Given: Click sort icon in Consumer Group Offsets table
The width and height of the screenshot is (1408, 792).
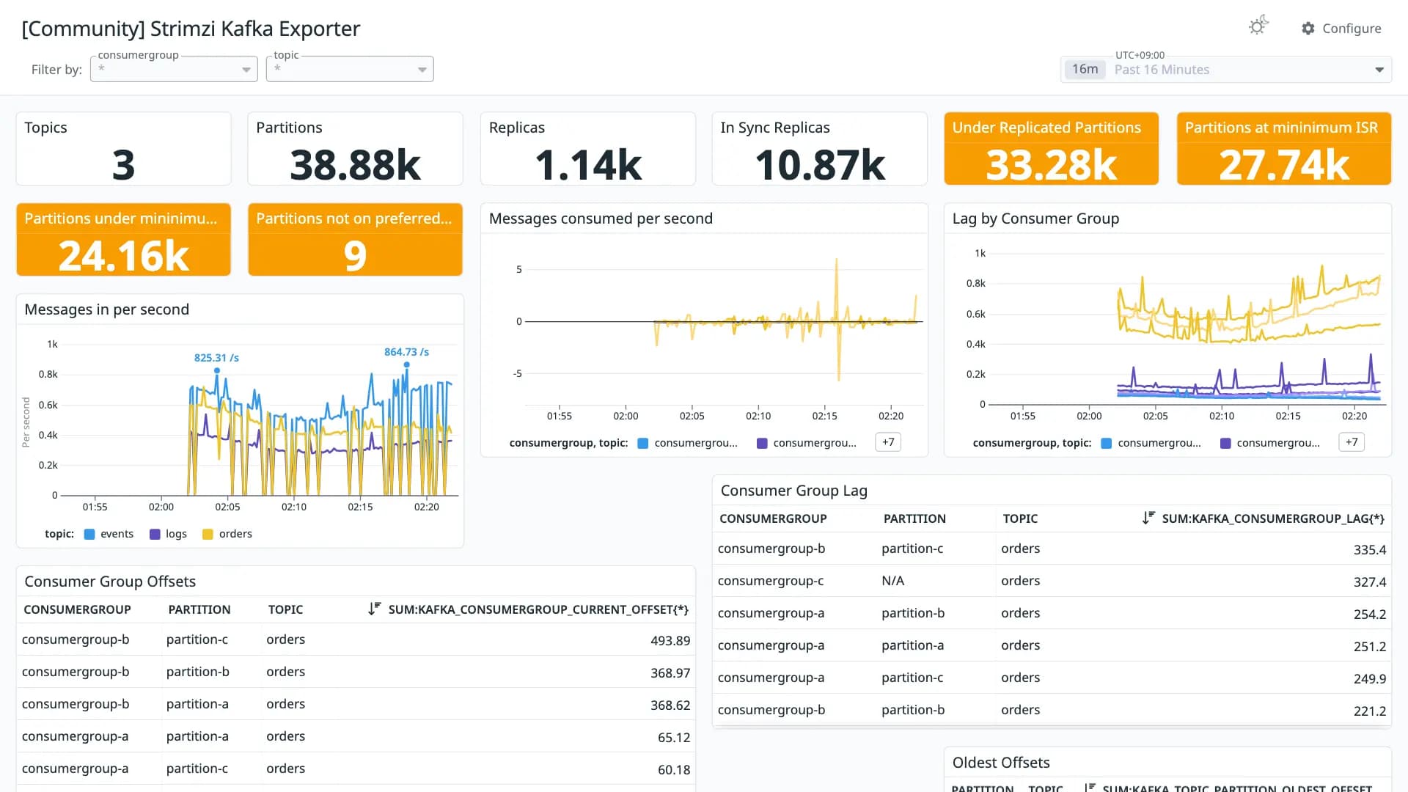Looking at the screenshot, I should click(375, 609).
